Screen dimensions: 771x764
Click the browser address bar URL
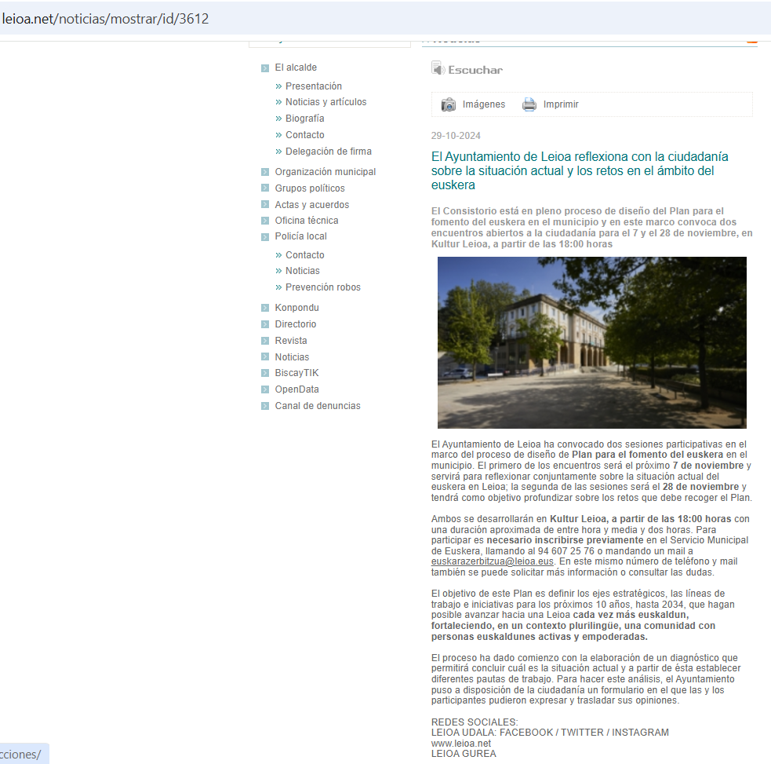click(105, 18)
